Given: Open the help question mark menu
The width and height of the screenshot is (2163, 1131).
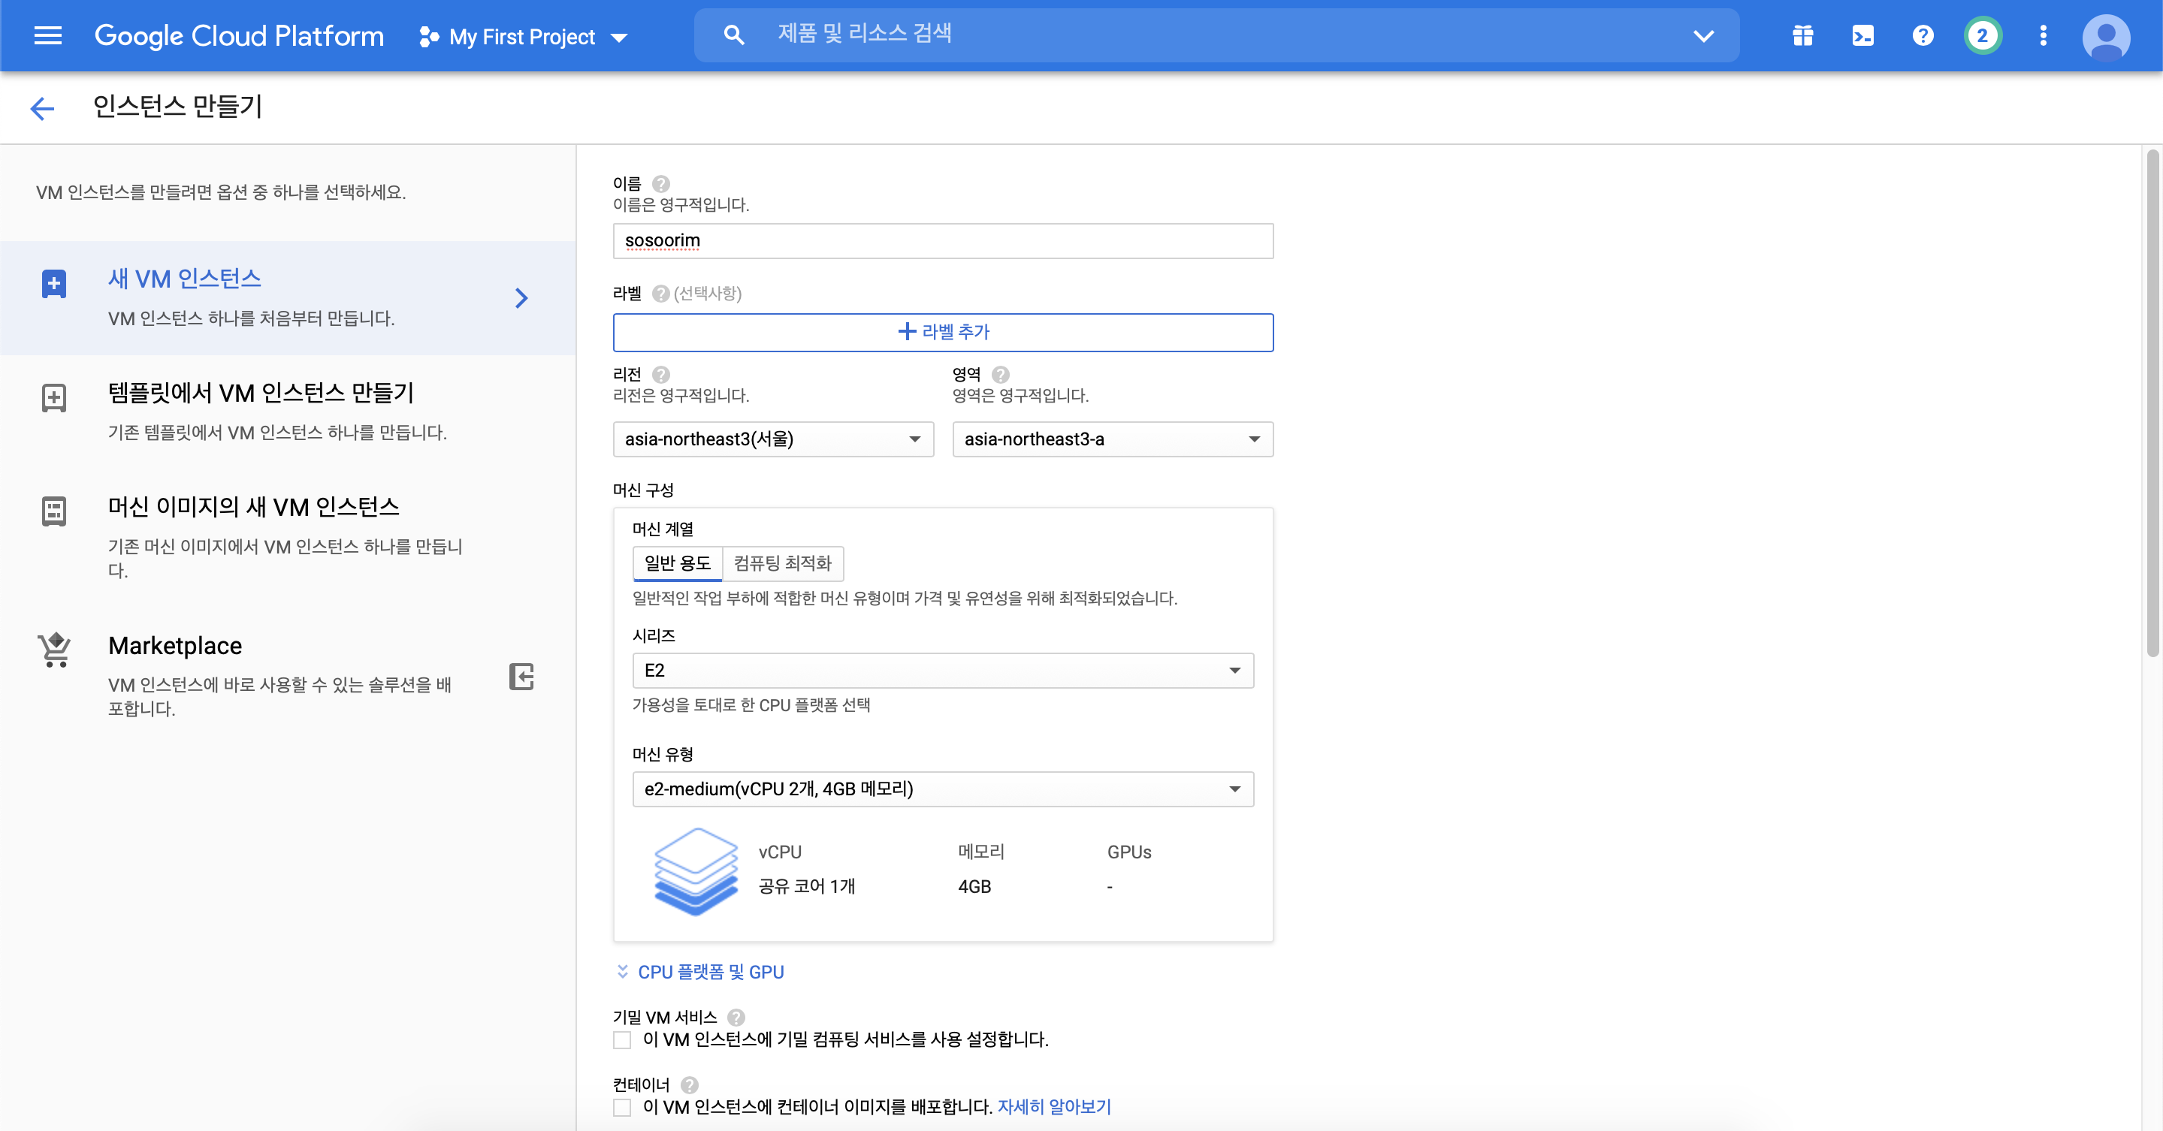Looking at the screenshot, I should pyautogui.click(x=1923, y=35).
